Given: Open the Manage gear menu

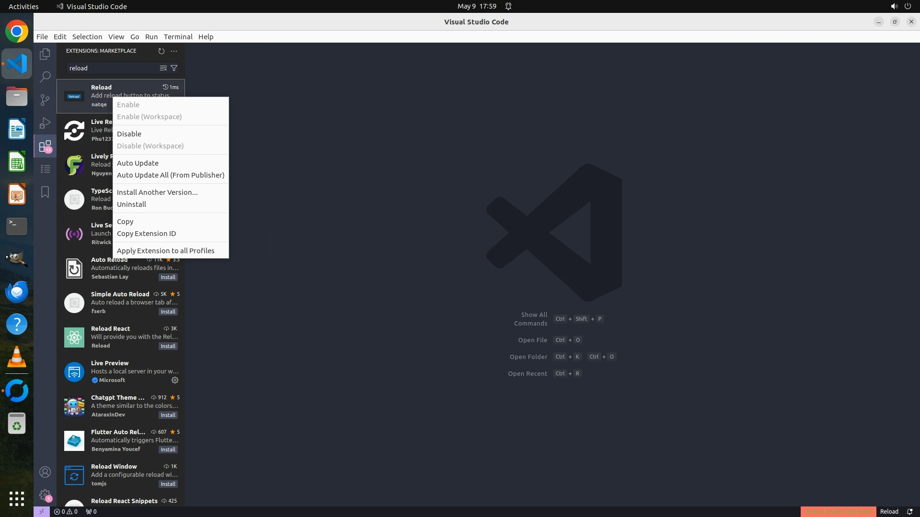Looking at the screenshot, I should pyautogui.click(x=45, y=495).
